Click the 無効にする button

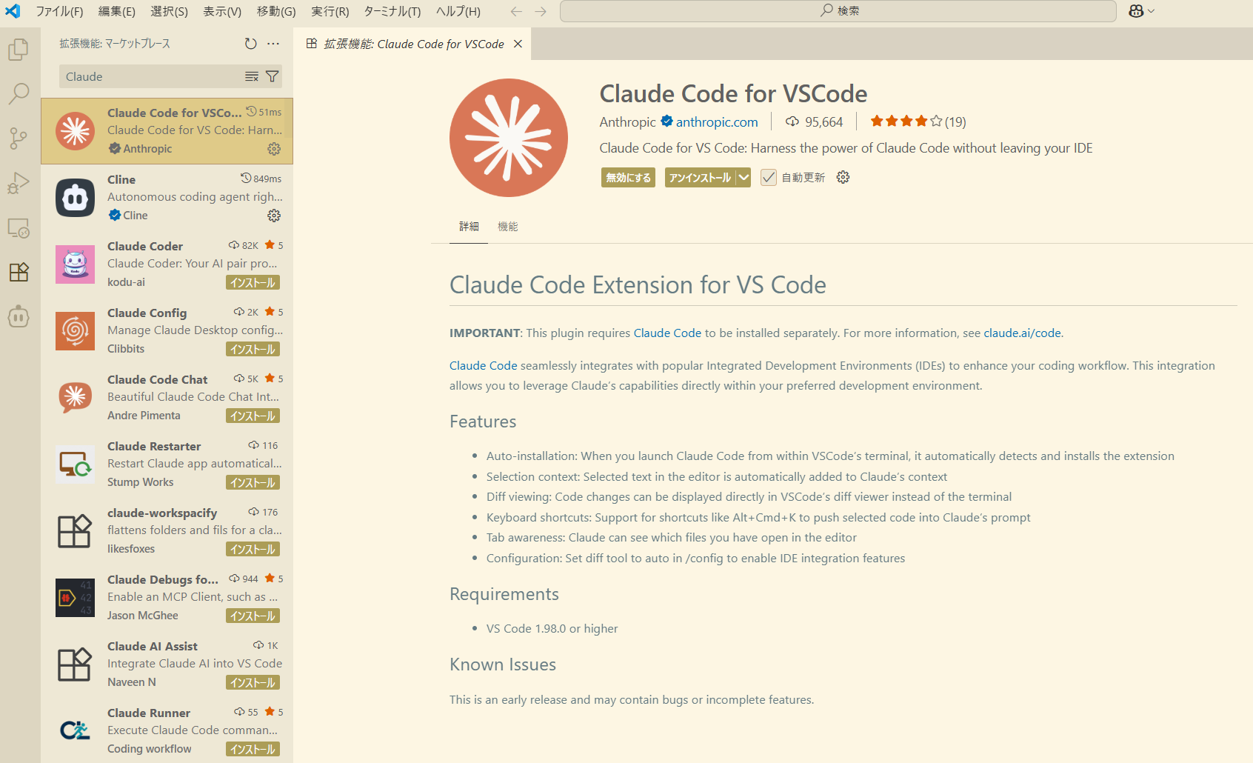(628, 178)
